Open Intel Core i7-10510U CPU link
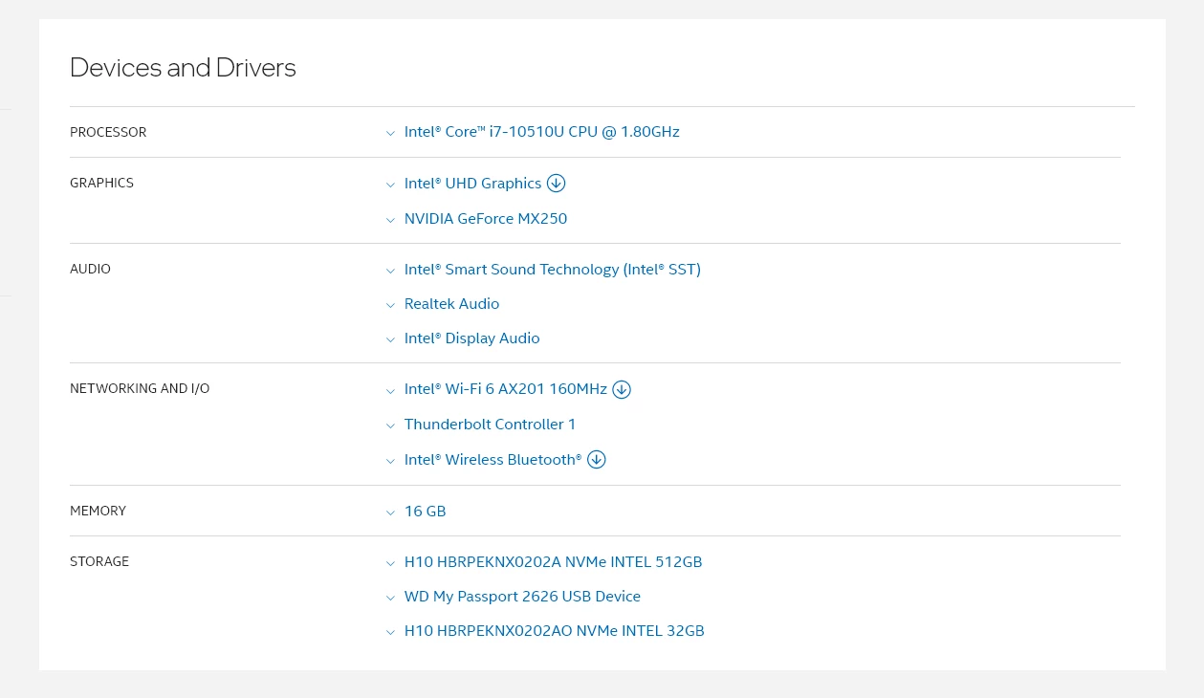This screenshot has width=1204, height=698. (541, 132)
